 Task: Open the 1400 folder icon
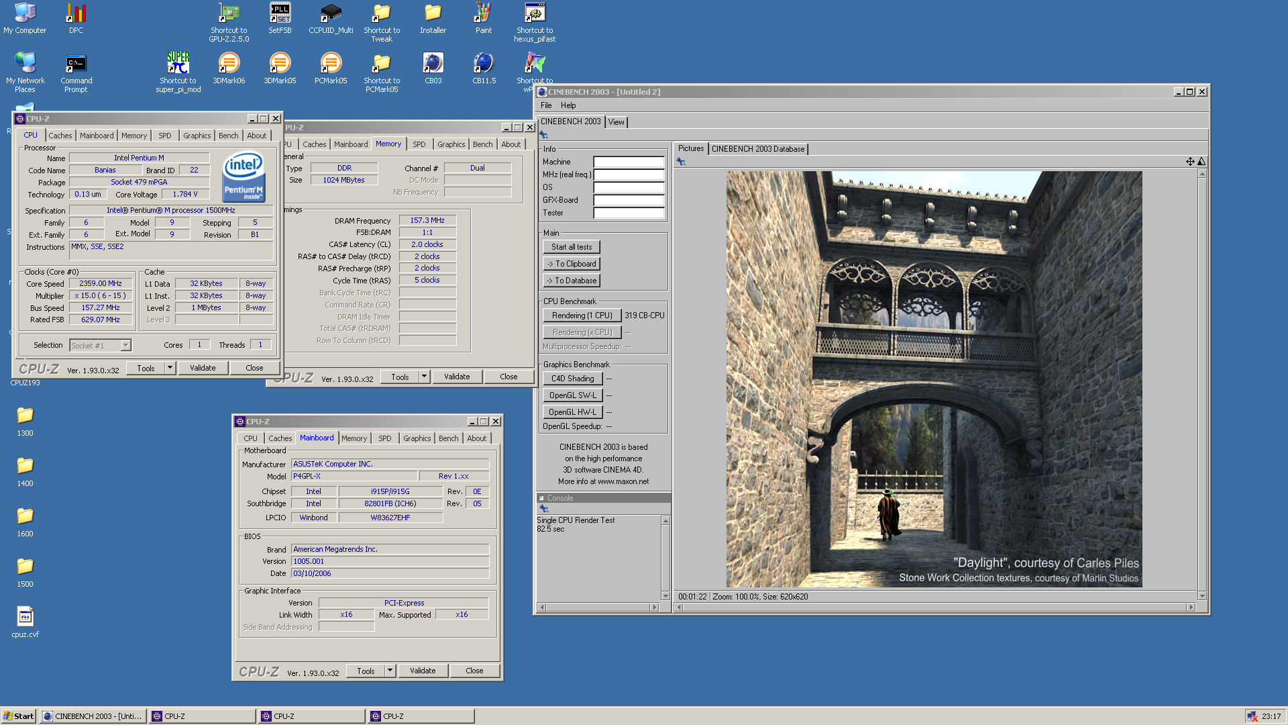(25, 471)
